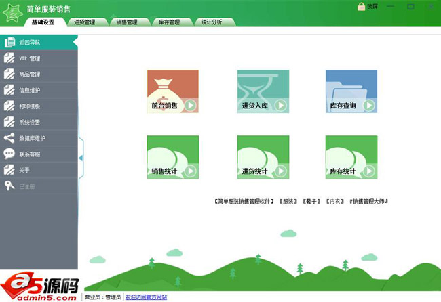
Task: Click the 〖服装〗 text
Action: (288, 201)
